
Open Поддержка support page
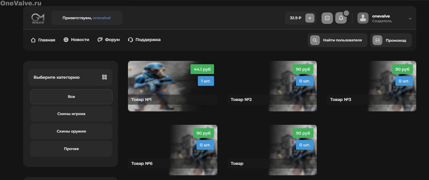point(144,40)
